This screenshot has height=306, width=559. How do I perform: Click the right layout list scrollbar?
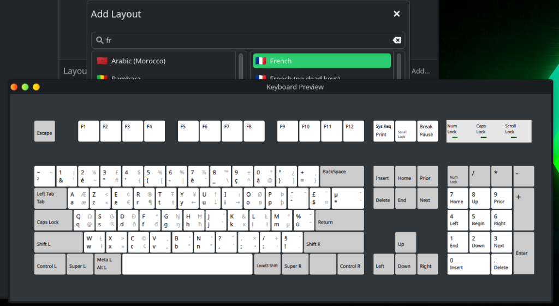pyautogui.click(x=399, y=66)
